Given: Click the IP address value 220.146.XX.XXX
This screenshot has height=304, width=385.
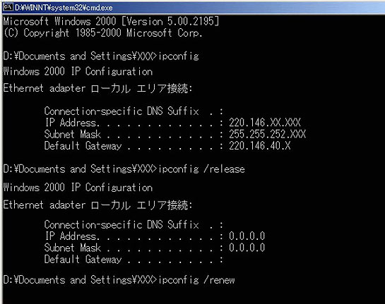Looking at the screenshot, I should coord(265,122).
